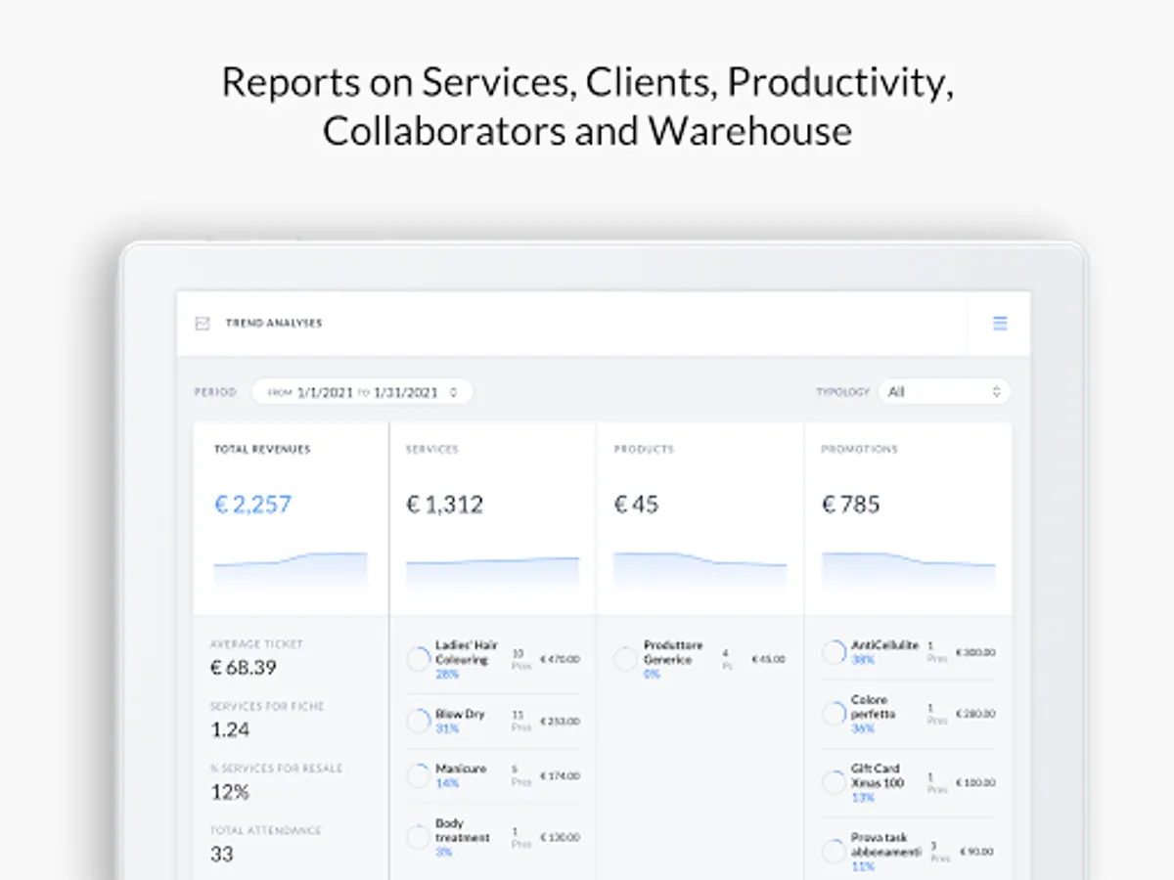
Task: Select the Services € 1,312 amount
Action: pos(445,505)
